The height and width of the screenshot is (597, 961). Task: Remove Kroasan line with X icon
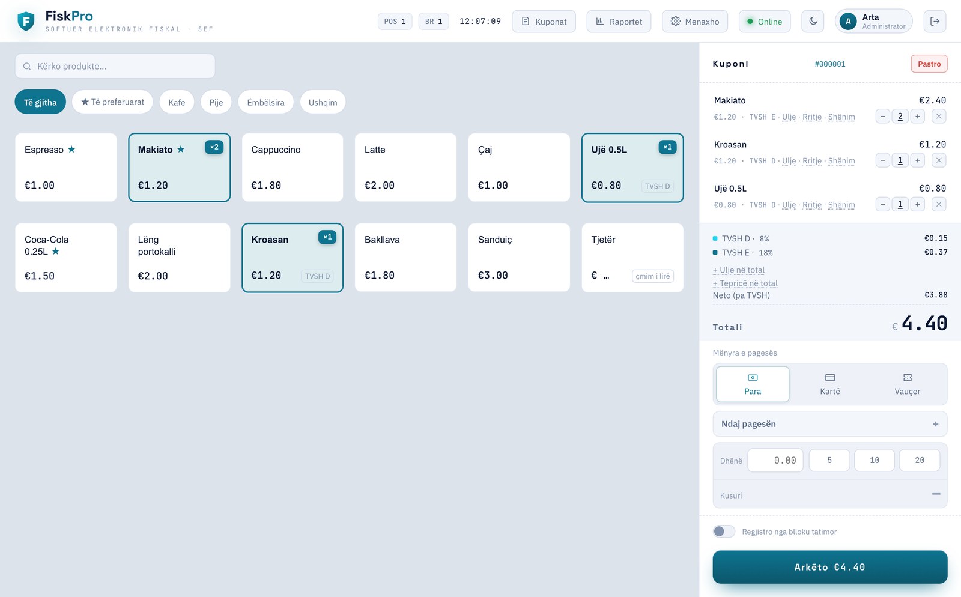(939, 160)
